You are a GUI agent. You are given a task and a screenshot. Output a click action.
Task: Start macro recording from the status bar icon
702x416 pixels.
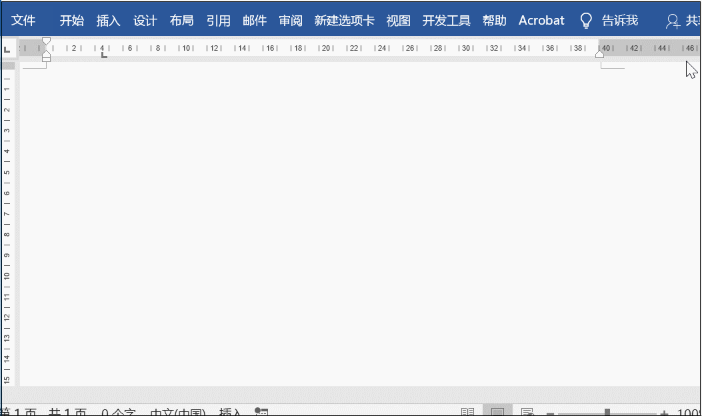click(x=261, y=412)
